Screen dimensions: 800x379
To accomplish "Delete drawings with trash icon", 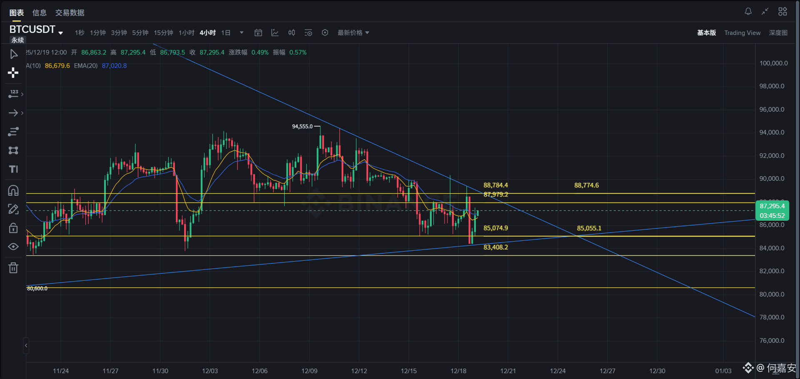I will pos(13,268).
